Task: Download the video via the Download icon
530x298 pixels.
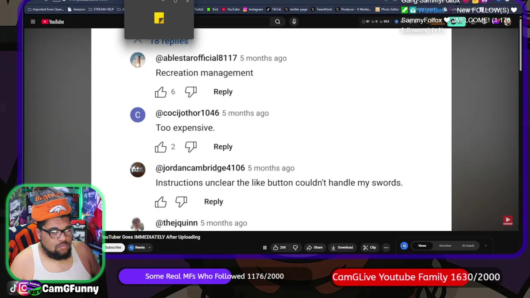Action: click(x=342, y=248)
